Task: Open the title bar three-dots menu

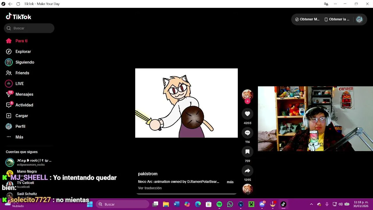Action: pos(335,4)
